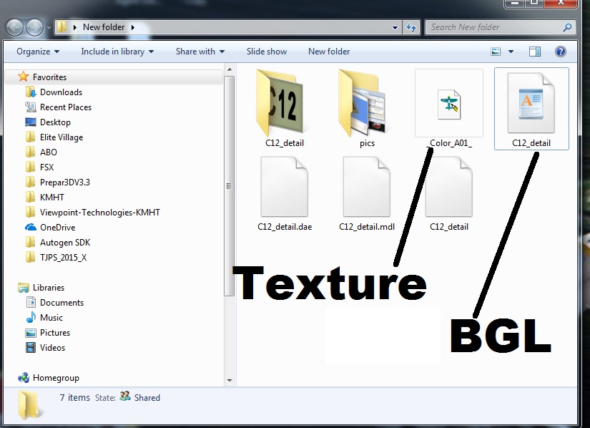Click New folder on the toolbar

tap(328, 51)
